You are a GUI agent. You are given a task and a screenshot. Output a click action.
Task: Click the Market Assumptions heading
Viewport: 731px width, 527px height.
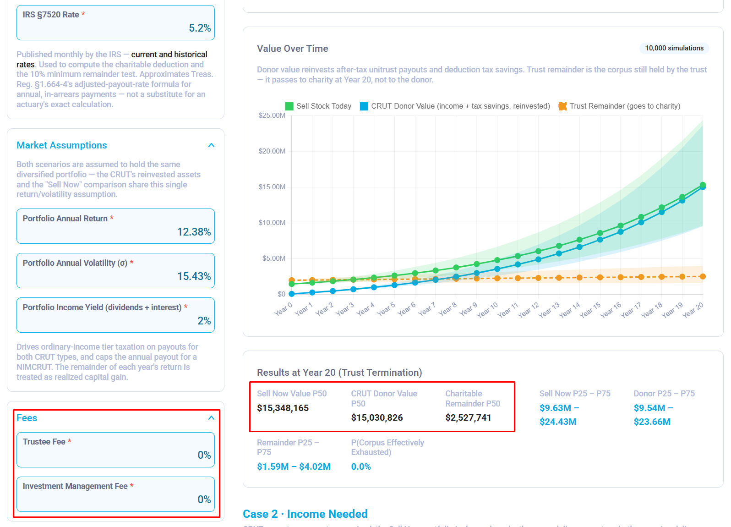[x=62, y=145]
